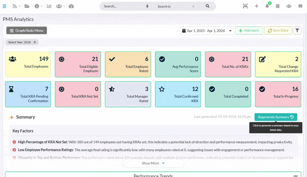Click the Total Confirmed KRA star outline icon
Viewport: 307px width, 177px height.
[162, 89]
